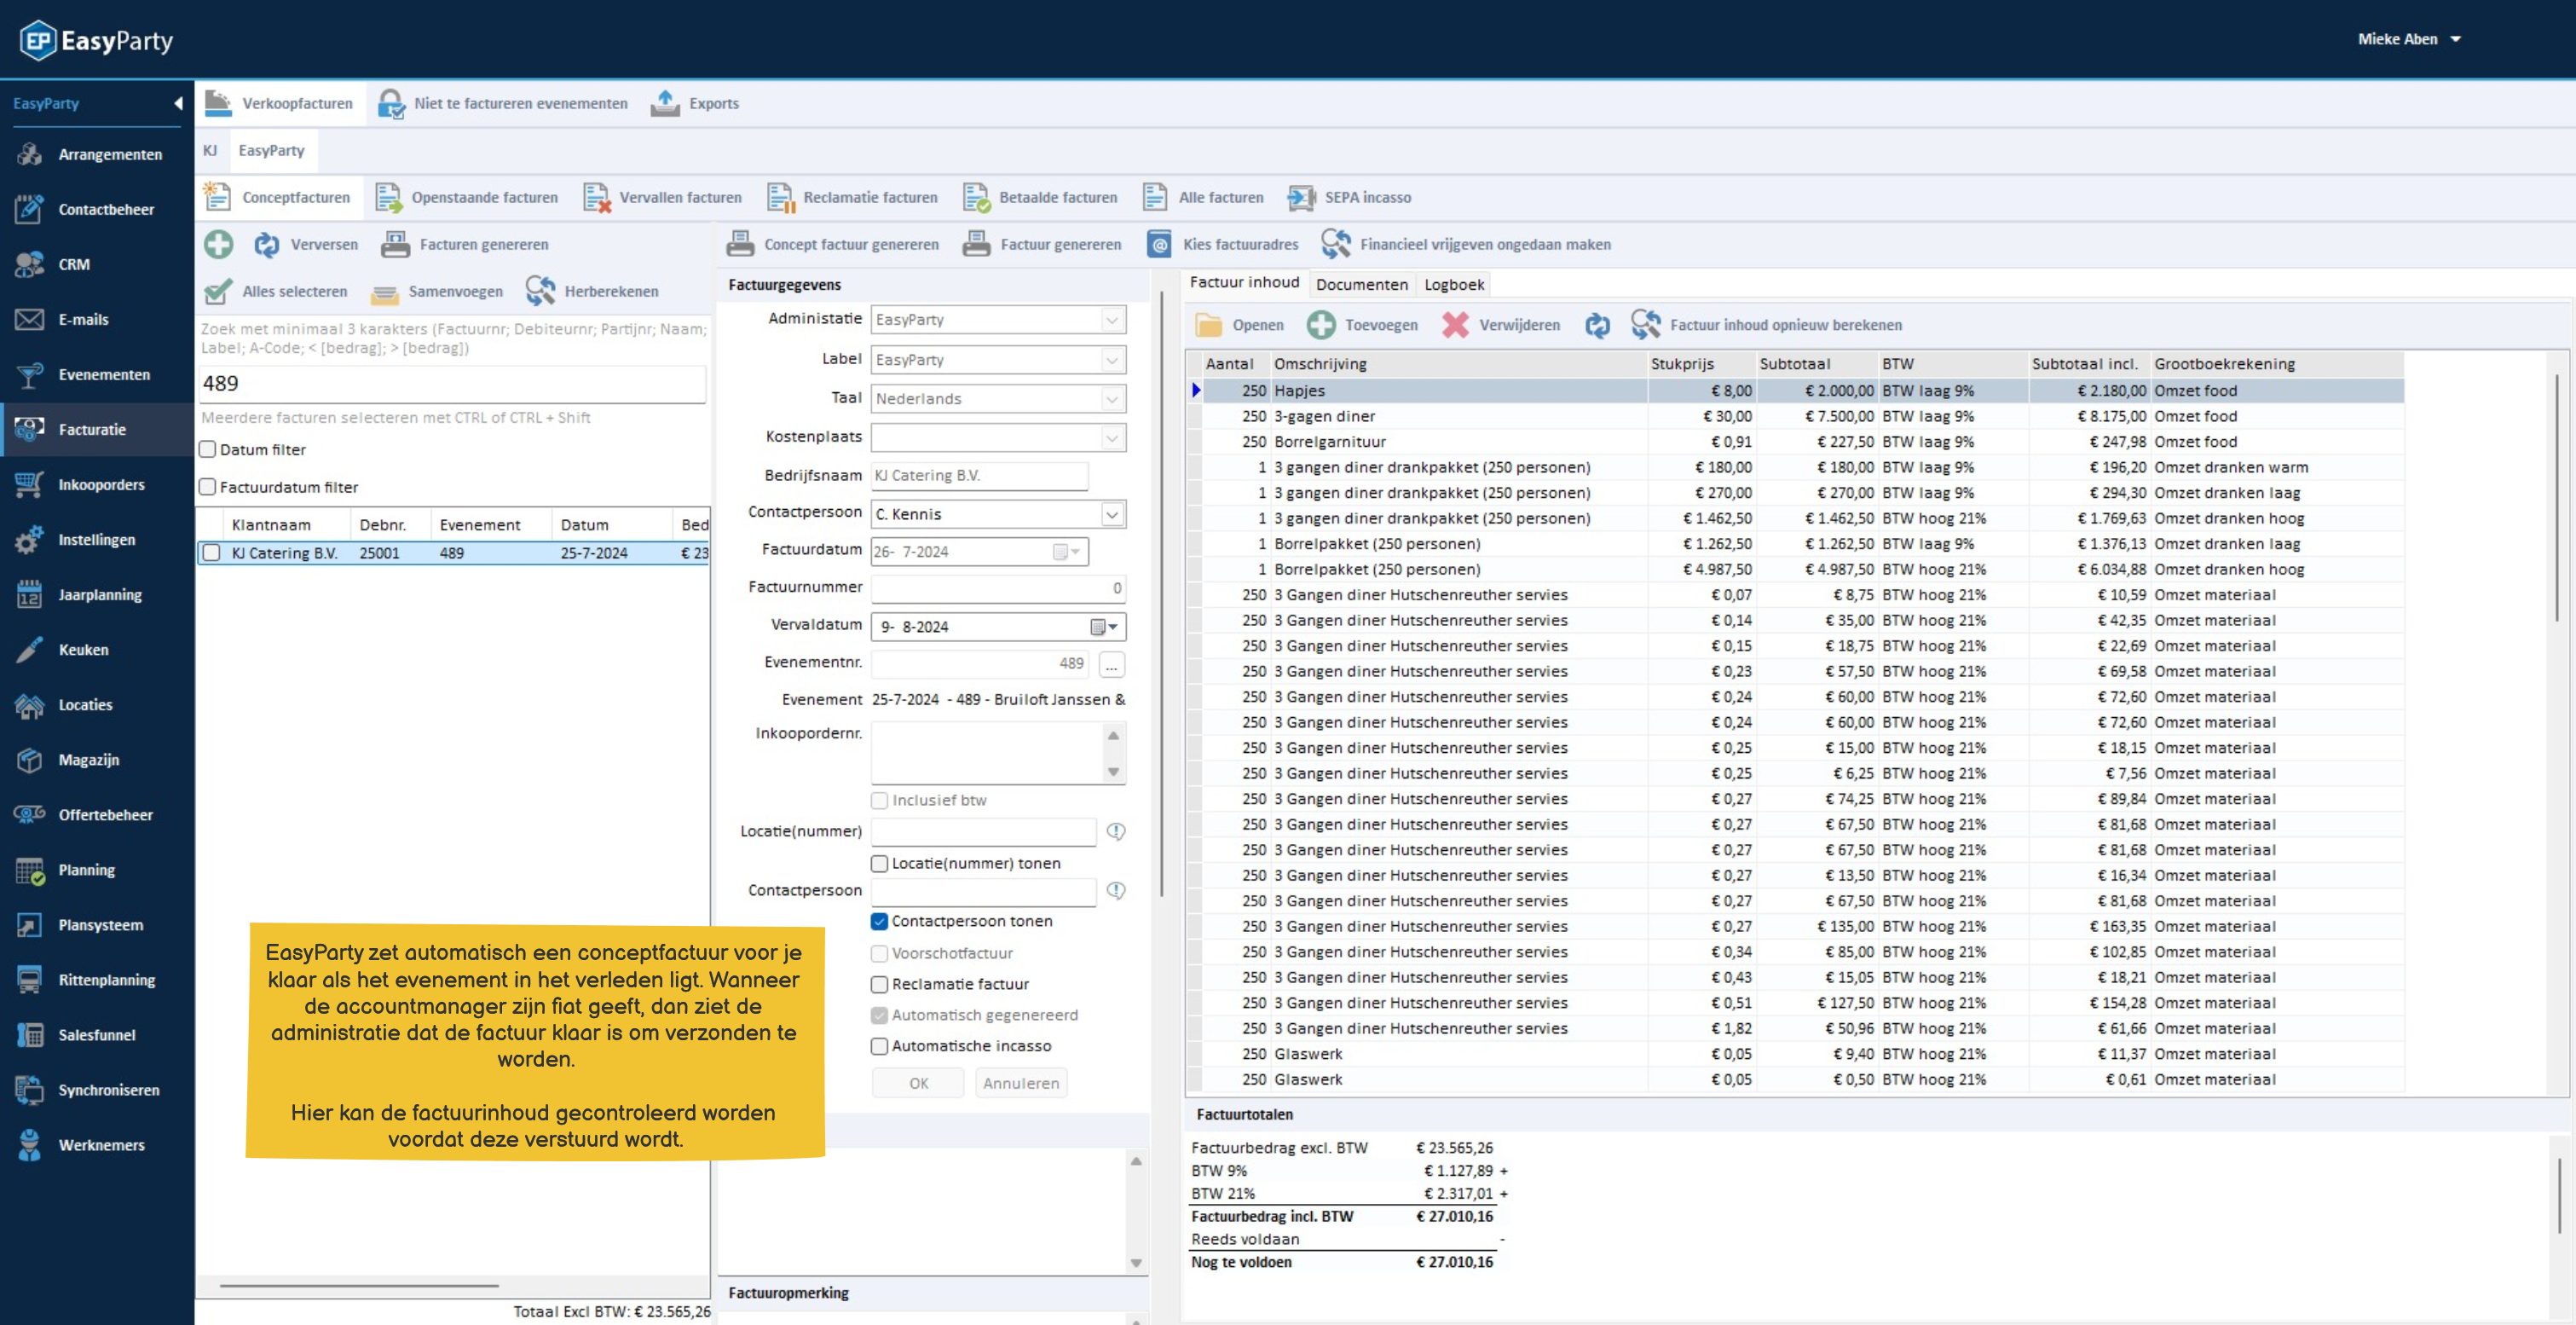Viewport: 2576px width, 1325px height.
Task: Enable Automatische incasso checkbox
Action: (879, 1046)
